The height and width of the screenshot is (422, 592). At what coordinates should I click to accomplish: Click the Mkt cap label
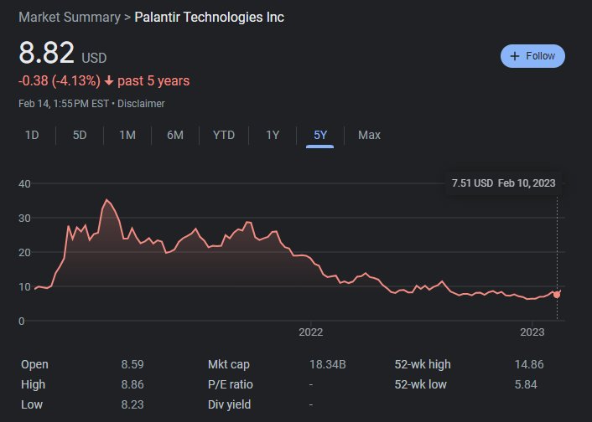[x=228, y=365]
